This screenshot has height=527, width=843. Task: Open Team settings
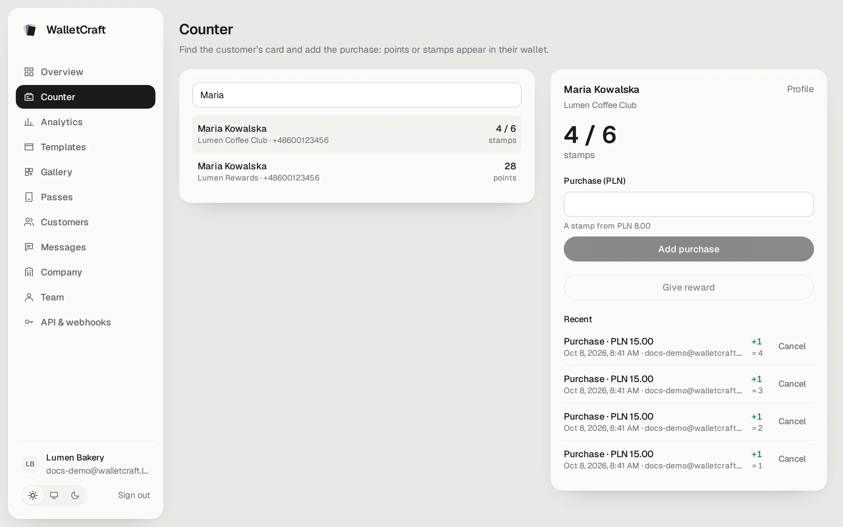point(85,297)
